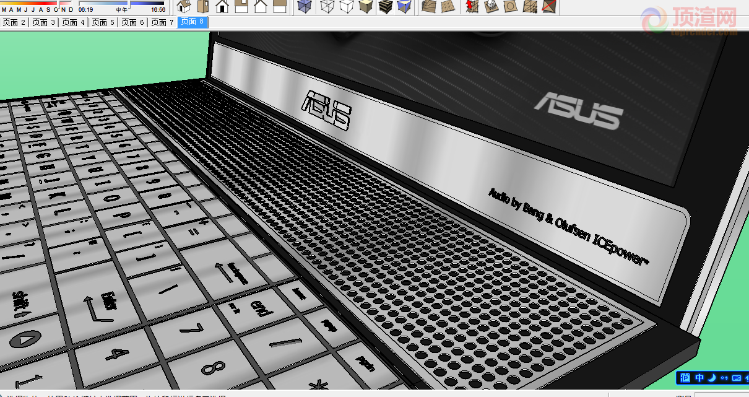Screen dimensions: 749x397
Task: Switch to the Right view icon
Action: pyautogui.click(x=241, y=7)
